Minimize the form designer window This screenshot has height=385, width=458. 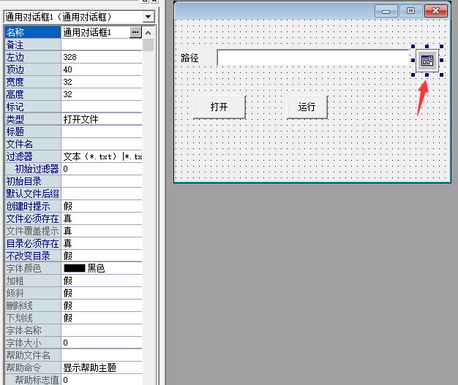[386, 11]
